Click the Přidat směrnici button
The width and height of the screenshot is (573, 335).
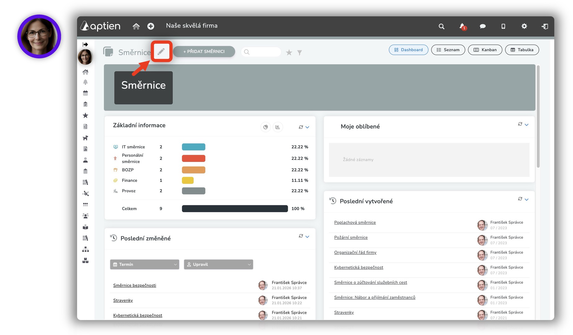click(204, 51)
